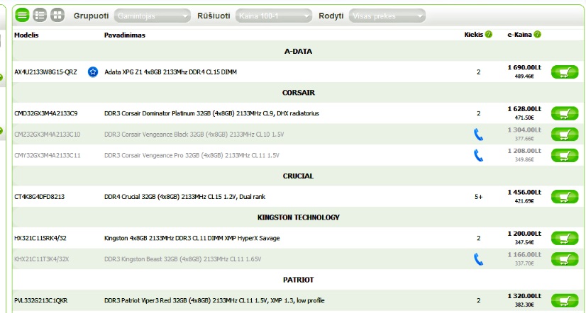Add Kingston Beast 32GB to cart
The width and height of the screenshot is (586, 313).
[x=564, y=259]
